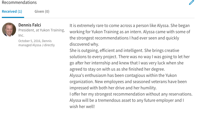
Task: Click the 'Alyssa will be a tremendous asset' line
Action: pos(127,100)
